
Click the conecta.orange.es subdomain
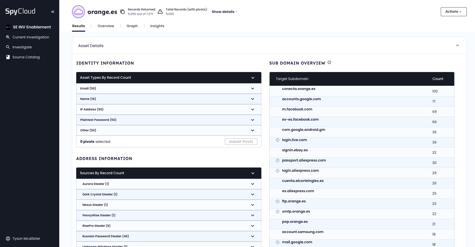(299, 89)
